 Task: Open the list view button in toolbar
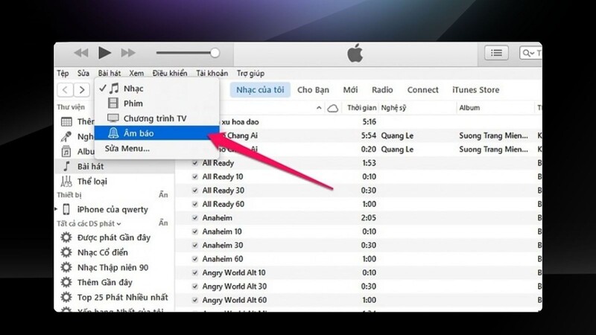pyautogui.click(x=496, y=53)
